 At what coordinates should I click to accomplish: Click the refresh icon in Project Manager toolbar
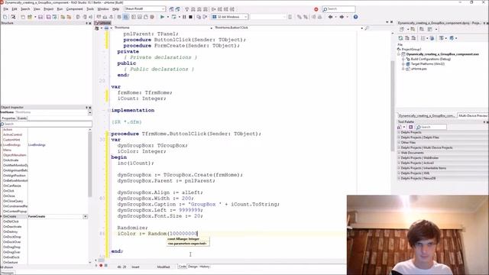click(400, 38)
